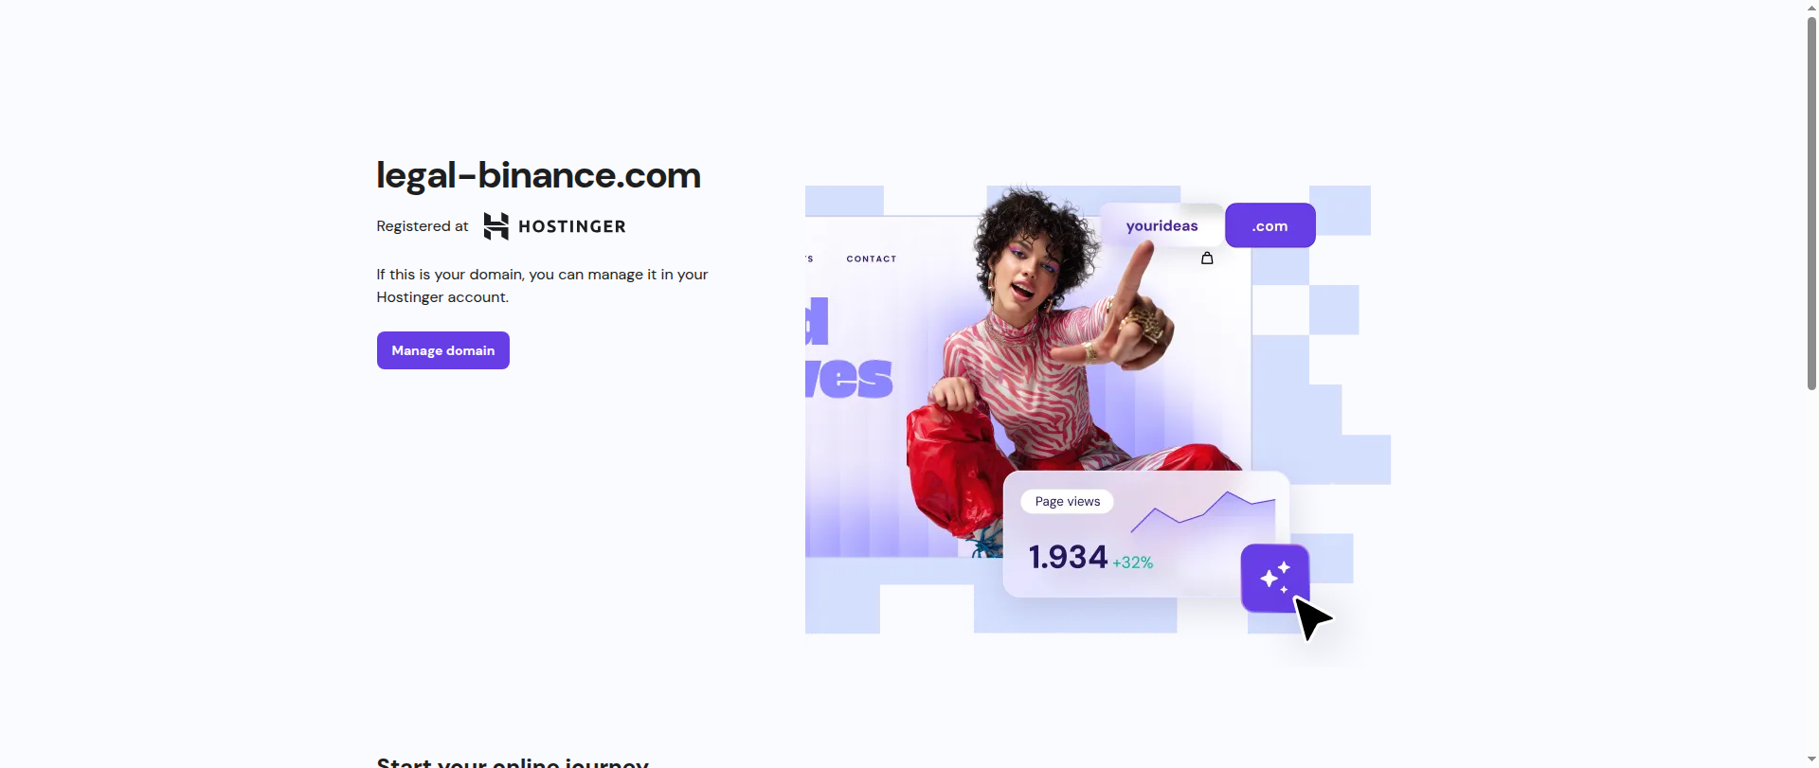Click the purple .com badge
The height and width of the screenshot is (768, 1819).
tap(1270, 225)
